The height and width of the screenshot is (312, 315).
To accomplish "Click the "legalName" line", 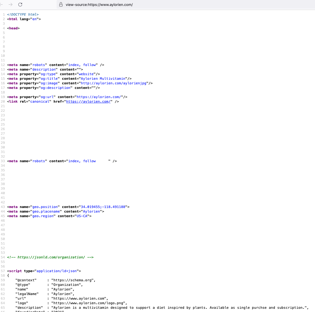I will [45, 294].
